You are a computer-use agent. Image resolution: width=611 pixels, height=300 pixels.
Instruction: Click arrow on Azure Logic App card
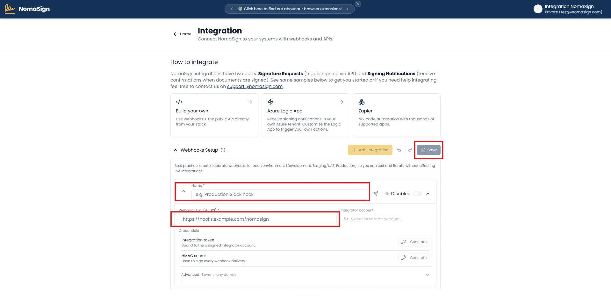pos(341,102)
